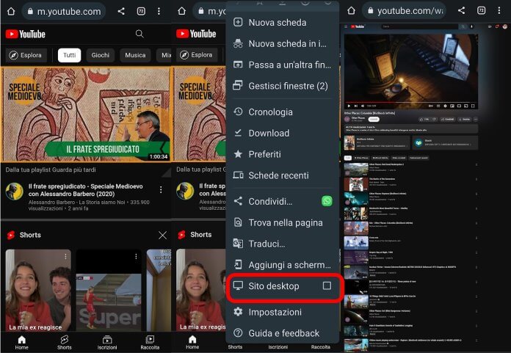Open Schede recenti from the menu

coord(283,175)
